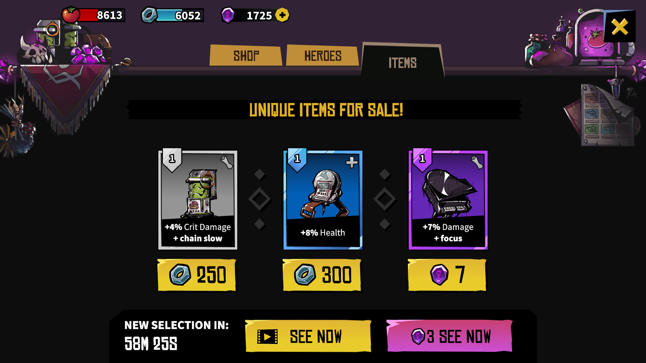
Task: Click the level 1 badge on gray card
Action: click(x=172, y=159)
